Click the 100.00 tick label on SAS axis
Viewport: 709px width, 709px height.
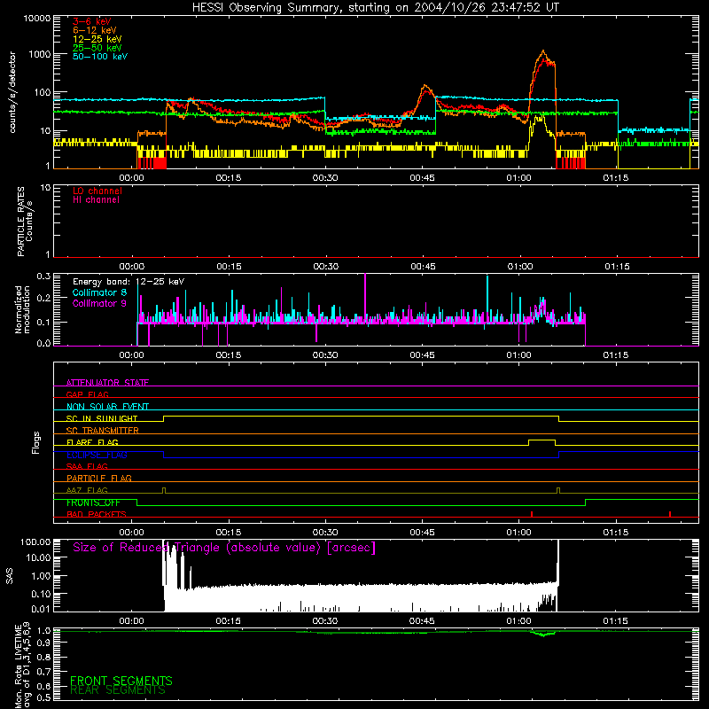35,542
